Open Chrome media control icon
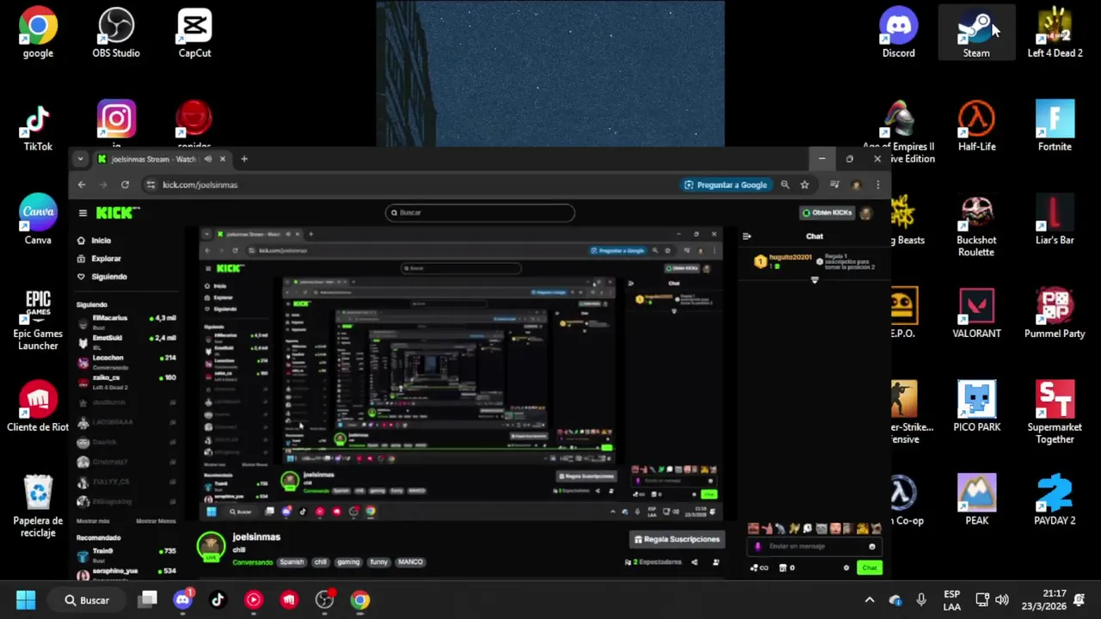 click(834, 185)
